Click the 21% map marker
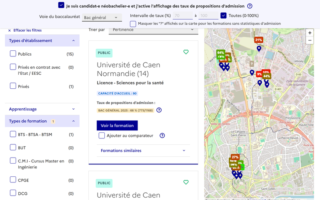 pos(258,40)
